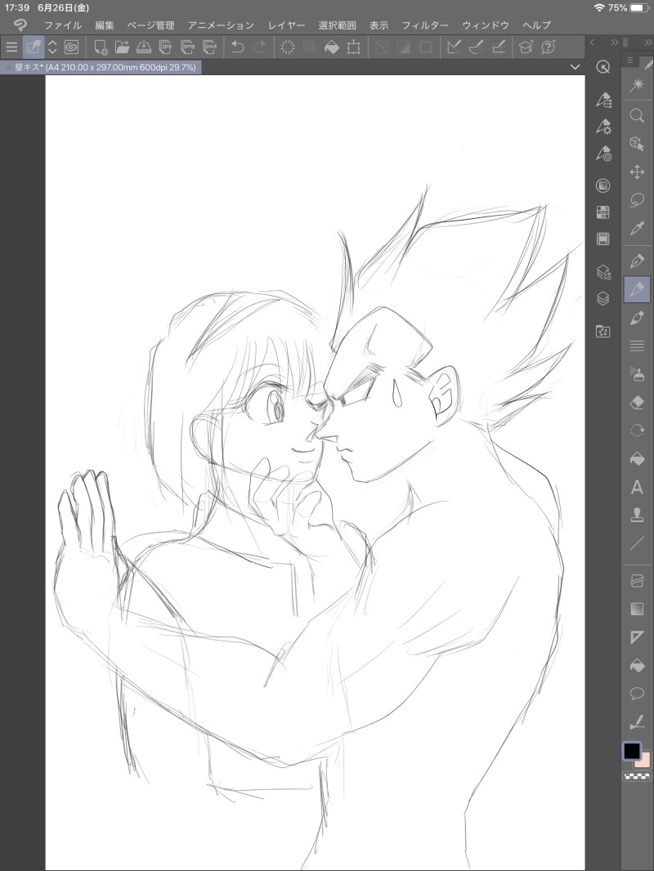The width and height of the screenshot is (654, 871).
Task: Export as PSD using the psd icon
Action: [x=209, y=47]
